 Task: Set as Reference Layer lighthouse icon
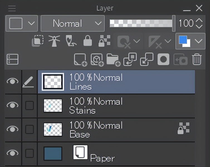pos(54,41)
